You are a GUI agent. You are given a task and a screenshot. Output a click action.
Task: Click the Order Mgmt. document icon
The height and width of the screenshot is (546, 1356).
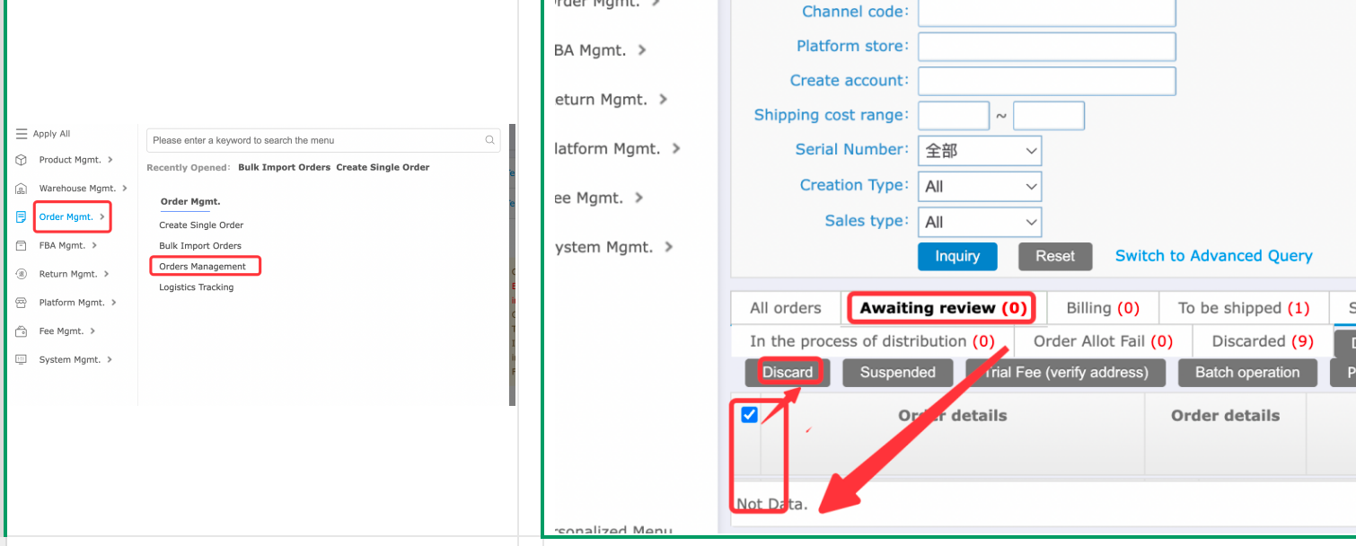[22, 217]
